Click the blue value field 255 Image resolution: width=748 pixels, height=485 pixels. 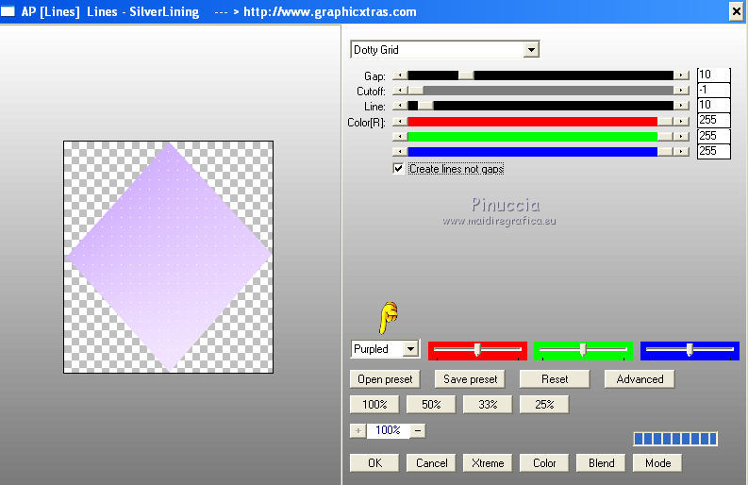[714, 151]
